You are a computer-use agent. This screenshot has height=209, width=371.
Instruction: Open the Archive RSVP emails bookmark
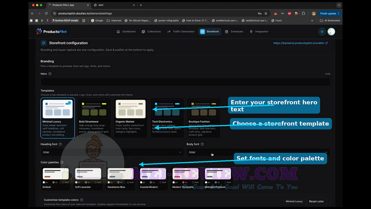65,21
